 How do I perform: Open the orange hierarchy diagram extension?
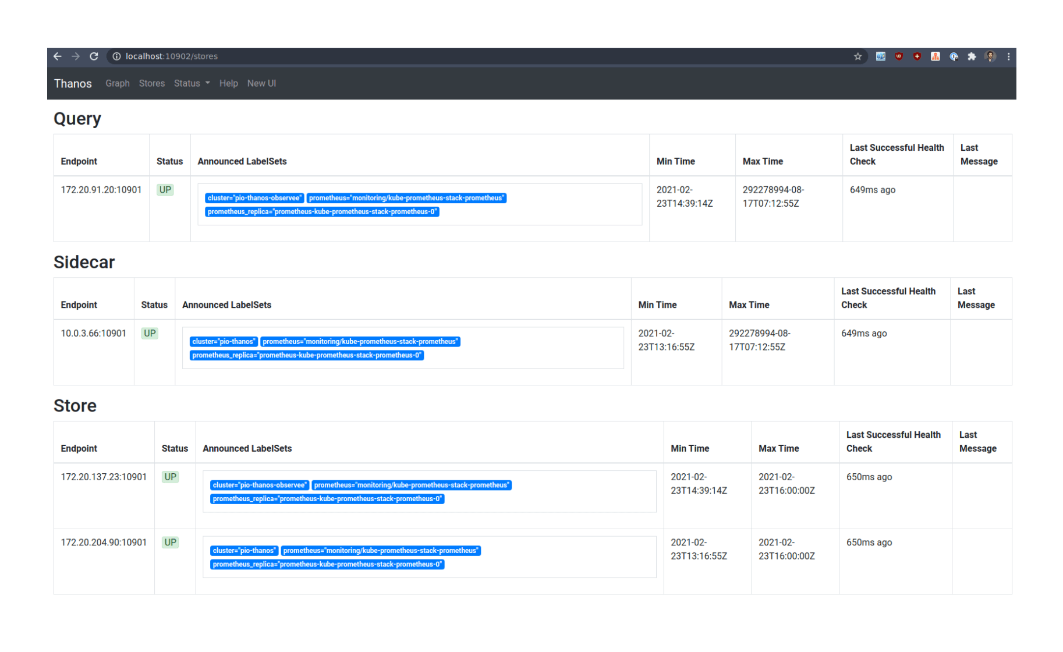[x=936, y=56]
